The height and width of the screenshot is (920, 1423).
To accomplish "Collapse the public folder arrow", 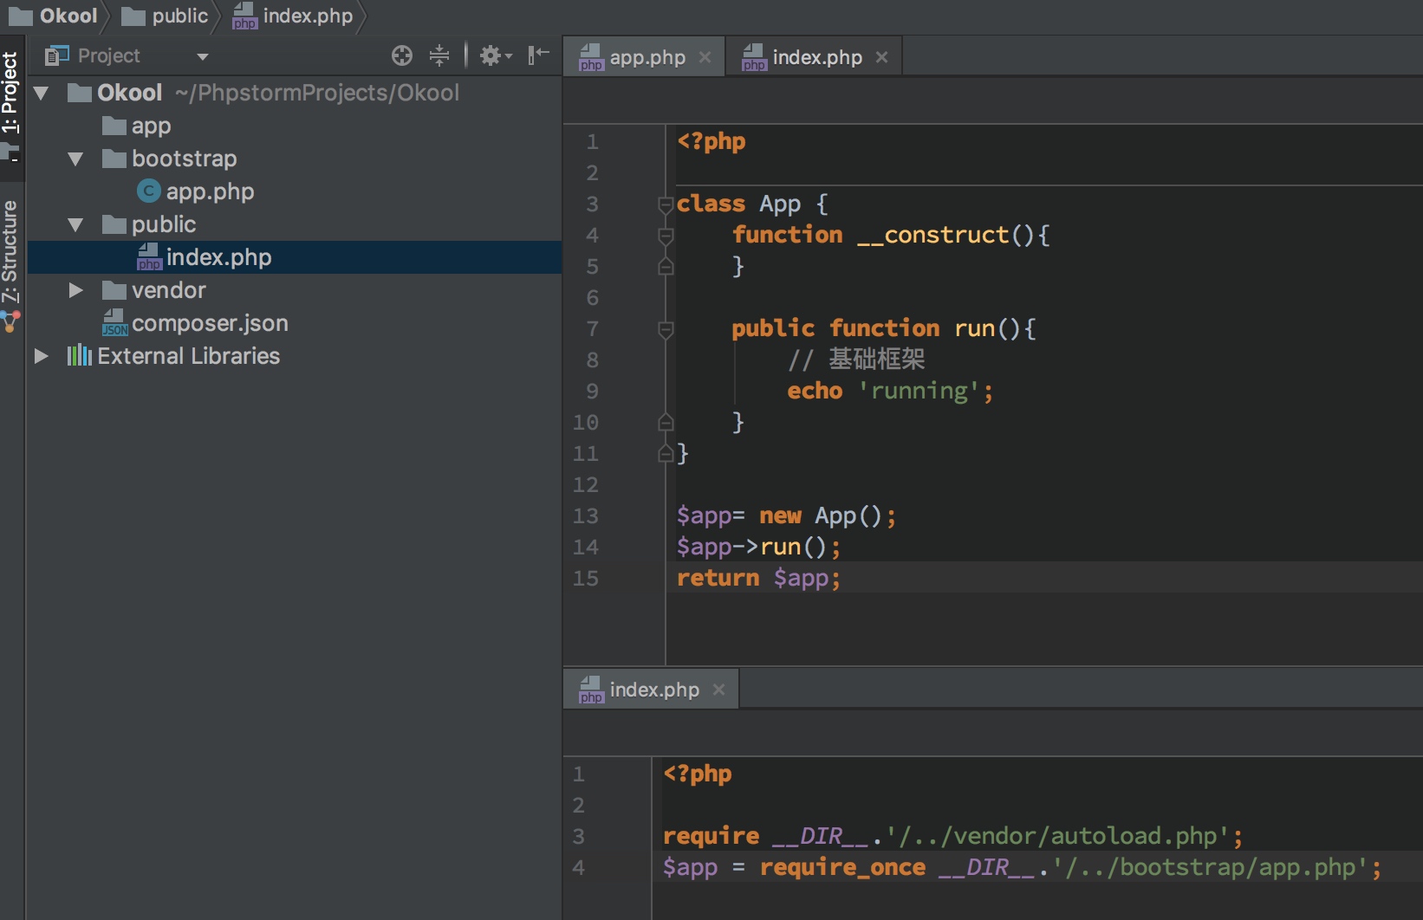I will click(x=75, y=224).
